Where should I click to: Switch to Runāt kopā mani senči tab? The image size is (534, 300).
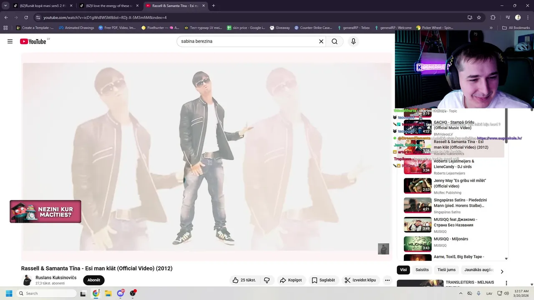[x=43, y=6]
